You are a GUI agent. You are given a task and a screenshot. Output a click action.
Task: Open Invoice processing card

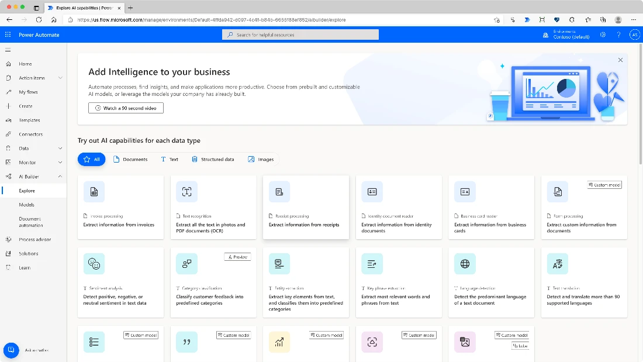120,207
